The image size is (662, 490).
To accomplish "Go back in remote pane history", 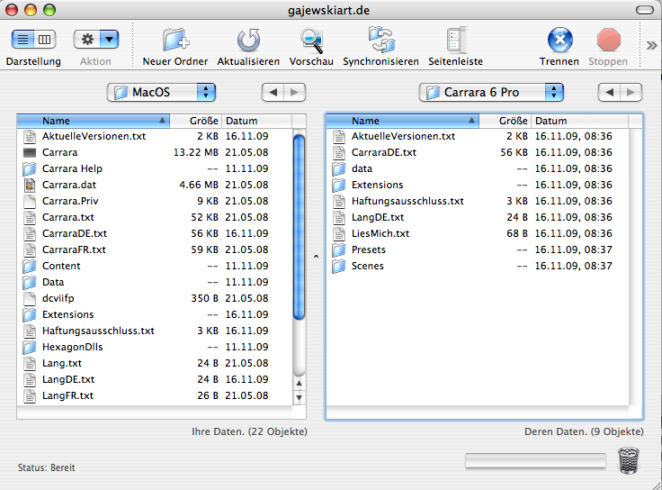I will 609,92.
